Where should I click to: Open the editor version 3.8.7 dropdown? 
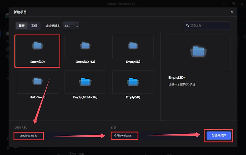pyautogui.click(x=71, y=26)
